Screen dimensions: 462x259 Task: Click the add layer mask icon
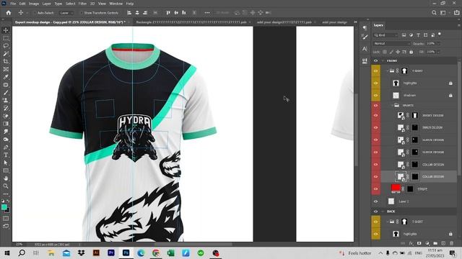419,243
